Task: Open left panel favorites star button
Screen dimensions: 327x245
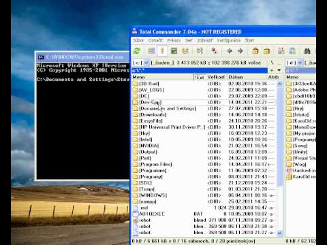Action: coord(272,70)
